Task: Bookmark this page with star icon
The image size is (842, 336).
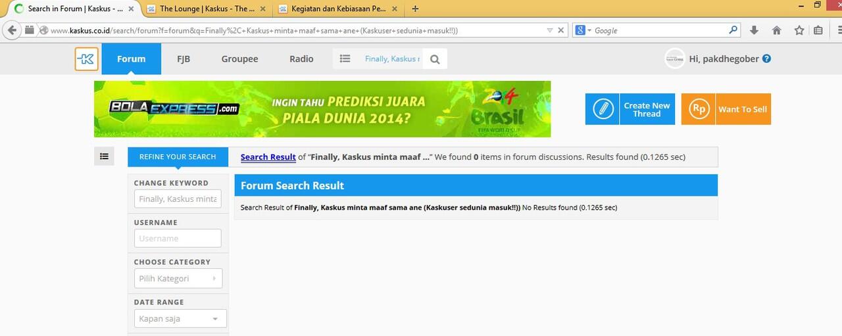Action: click(x=799, y=30)
